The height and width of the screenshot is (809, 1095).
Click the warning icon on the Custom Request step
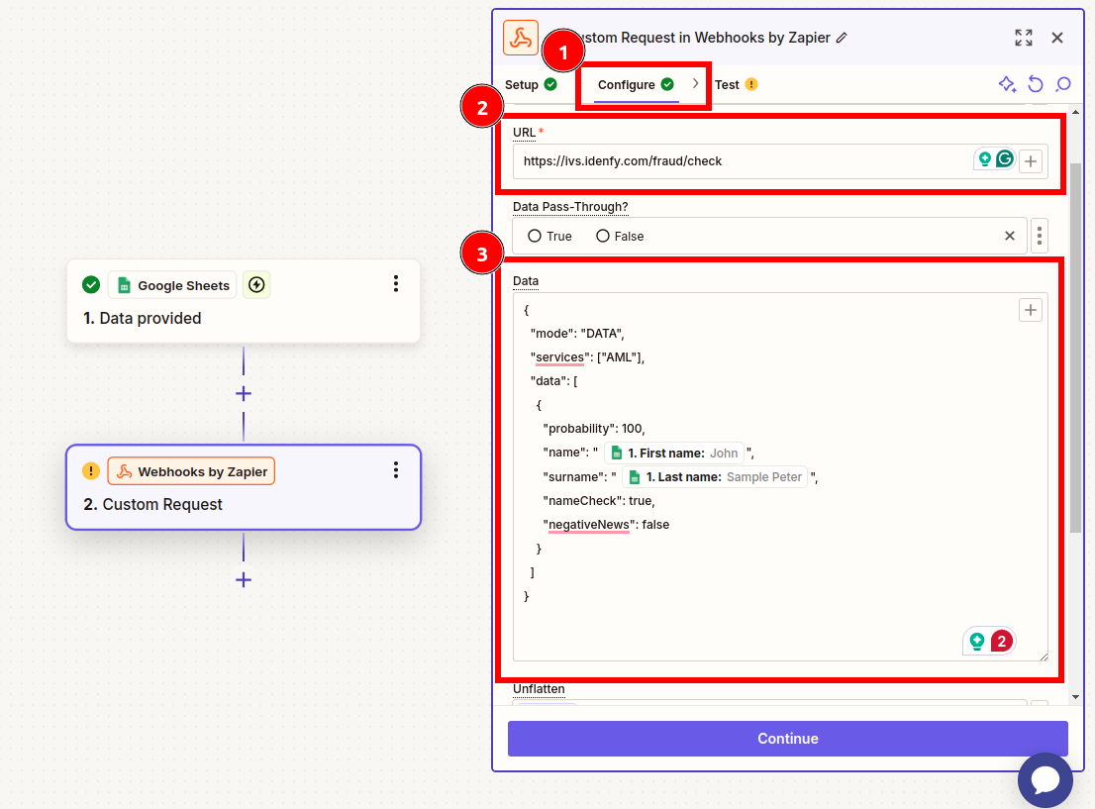click(x=90, y=470)
